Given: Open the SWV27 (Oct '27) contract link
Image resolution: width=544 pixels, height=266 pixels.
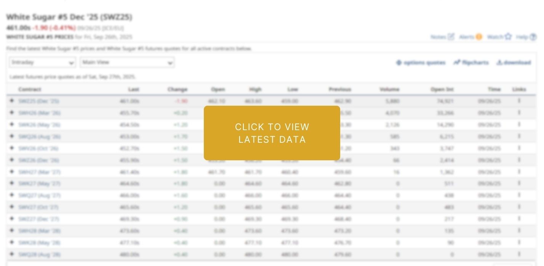Looking at the screenshot, I should coord(38,207).
